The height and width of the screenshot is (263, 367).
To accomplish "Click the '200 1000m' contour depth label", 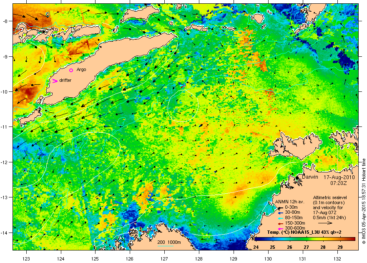I will (169, 243).
